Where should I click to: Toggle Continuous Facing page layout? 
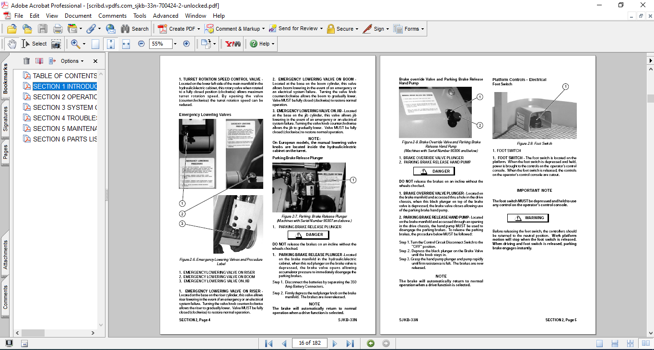tap(630, 343)
